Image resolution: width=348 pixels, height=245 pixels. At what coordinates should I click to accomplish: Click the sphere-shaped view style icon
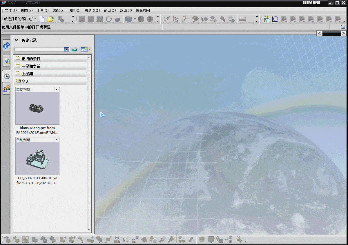point(140,19)
